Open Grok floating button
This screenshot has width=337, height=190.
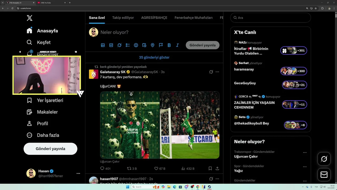click(324, 159)
